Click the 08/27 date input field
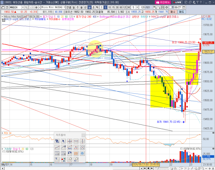215x170 pixels. 178,7
